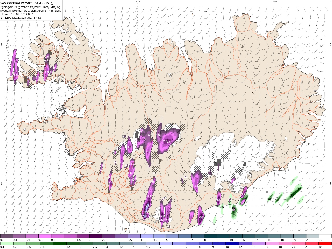Pick bright red lower-row swatch above 30
This screenshot has width=332, height=249.
(325, 244)
